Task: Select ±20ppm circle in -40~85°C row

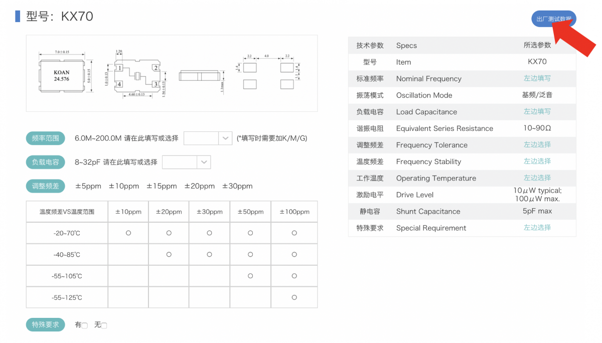Action: tap(169, 255)
